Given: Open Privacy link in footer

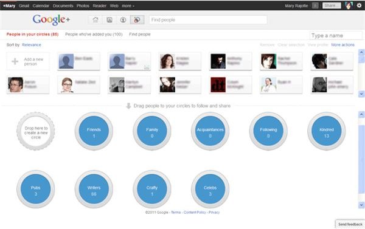Looking at the screenshot, I should coord(214,212).
